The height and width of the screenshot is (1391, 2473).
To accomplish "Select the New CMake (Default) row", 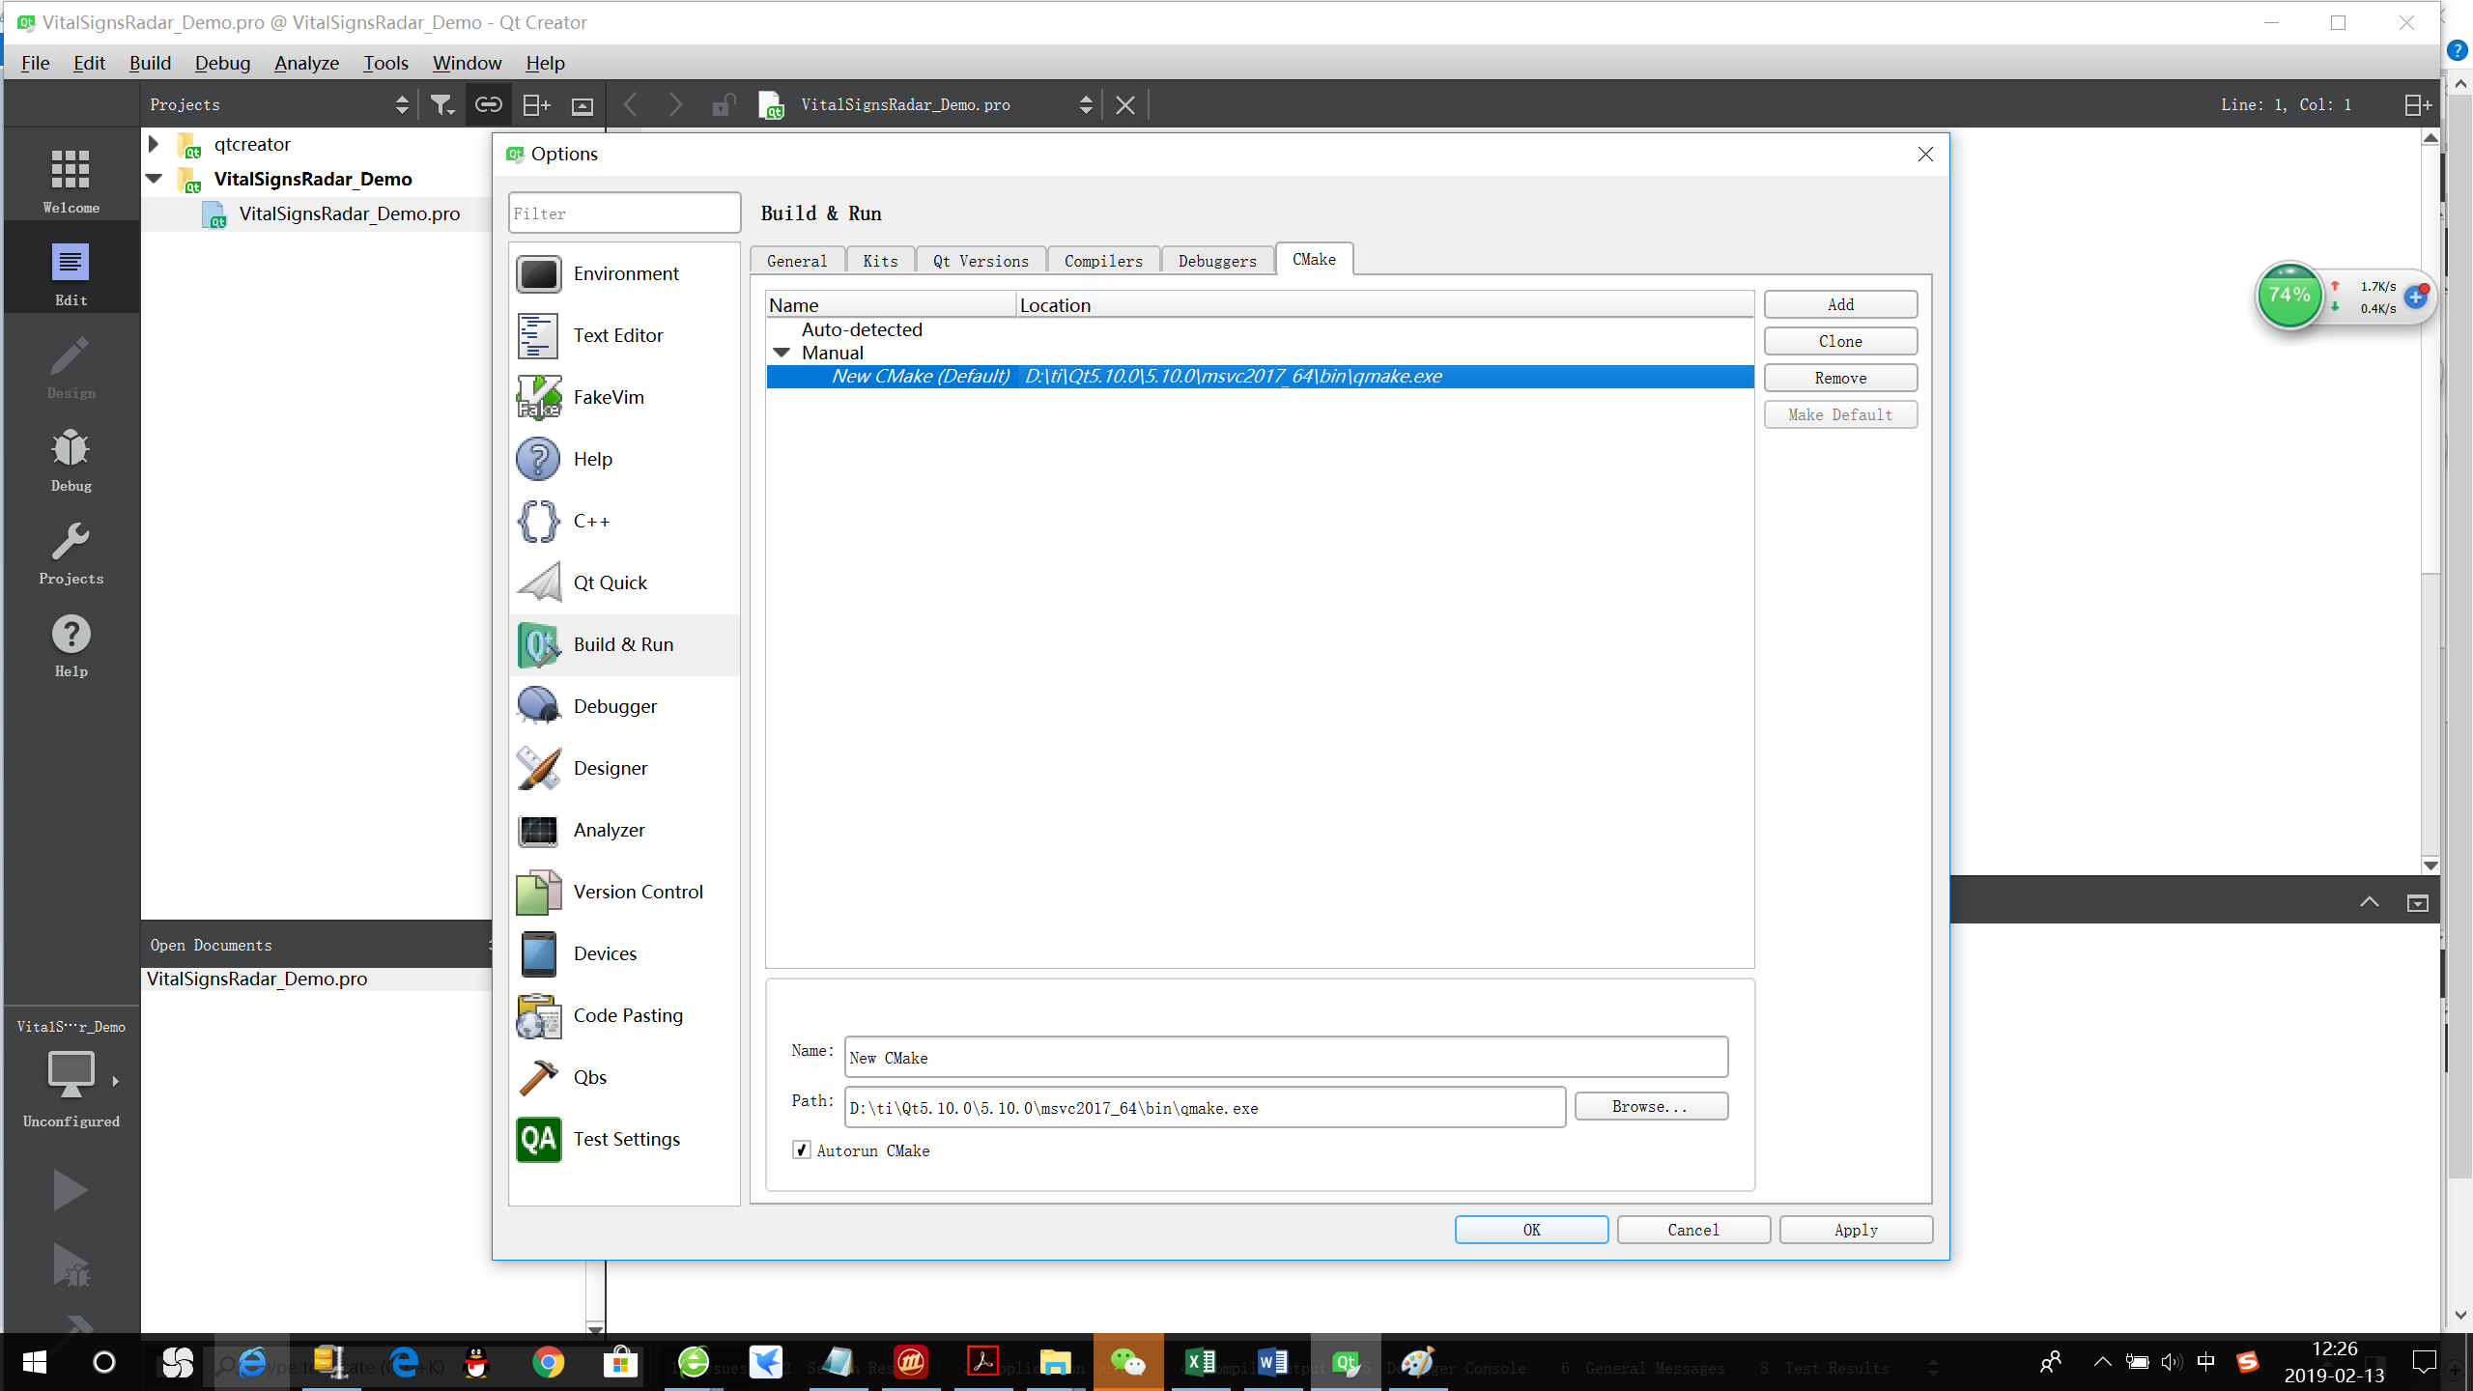I will coord(1260,377).
